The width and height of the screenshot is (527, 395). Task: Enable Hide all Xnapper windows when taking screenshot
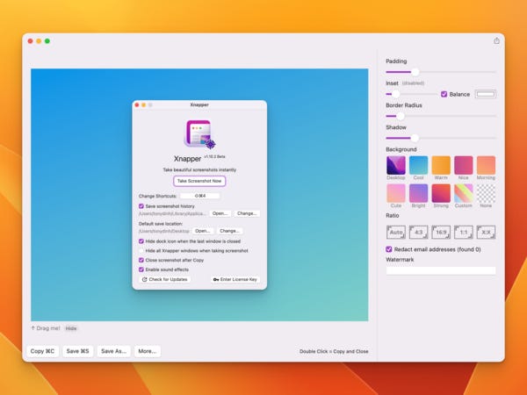coord(141,250)
